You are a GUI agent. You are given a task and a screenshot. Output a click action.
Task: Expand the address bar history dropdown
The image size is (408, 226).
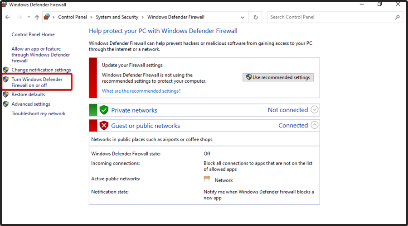tap(243, 17)
